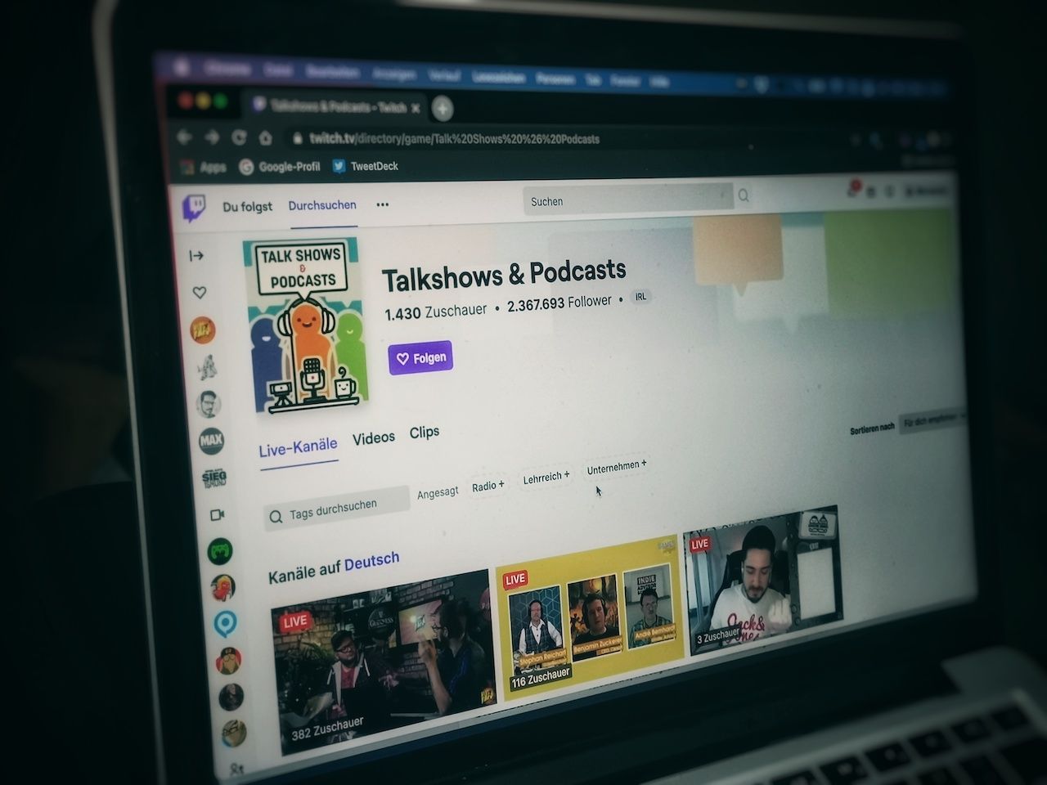Screen dimensions: 1047x785
Task: Select the Durchsuchen tab
Action: [322, 205]
